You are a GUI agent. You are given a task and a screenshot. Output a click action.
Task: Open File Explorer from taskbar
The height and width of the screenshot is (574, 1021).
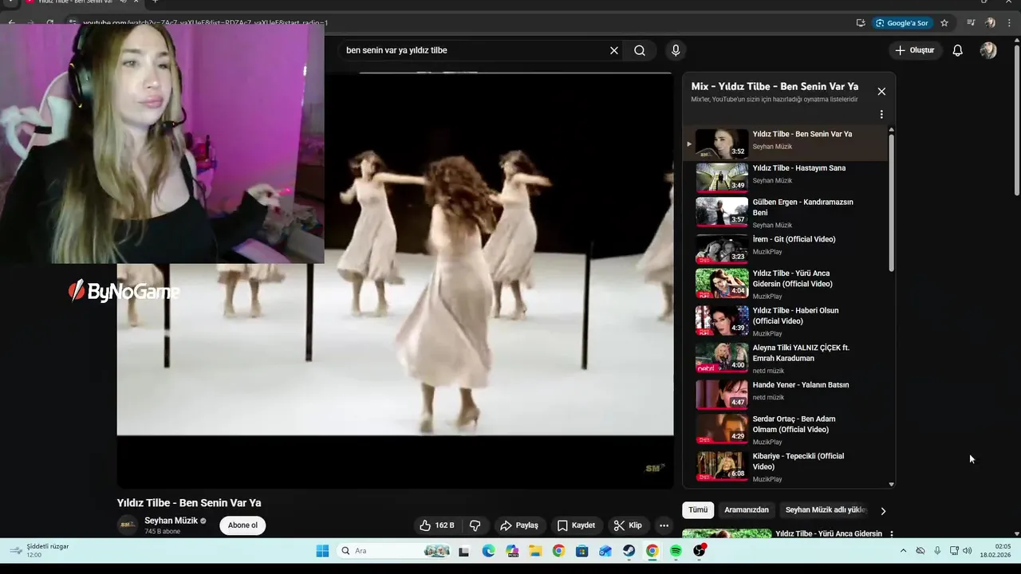[535, 551]
